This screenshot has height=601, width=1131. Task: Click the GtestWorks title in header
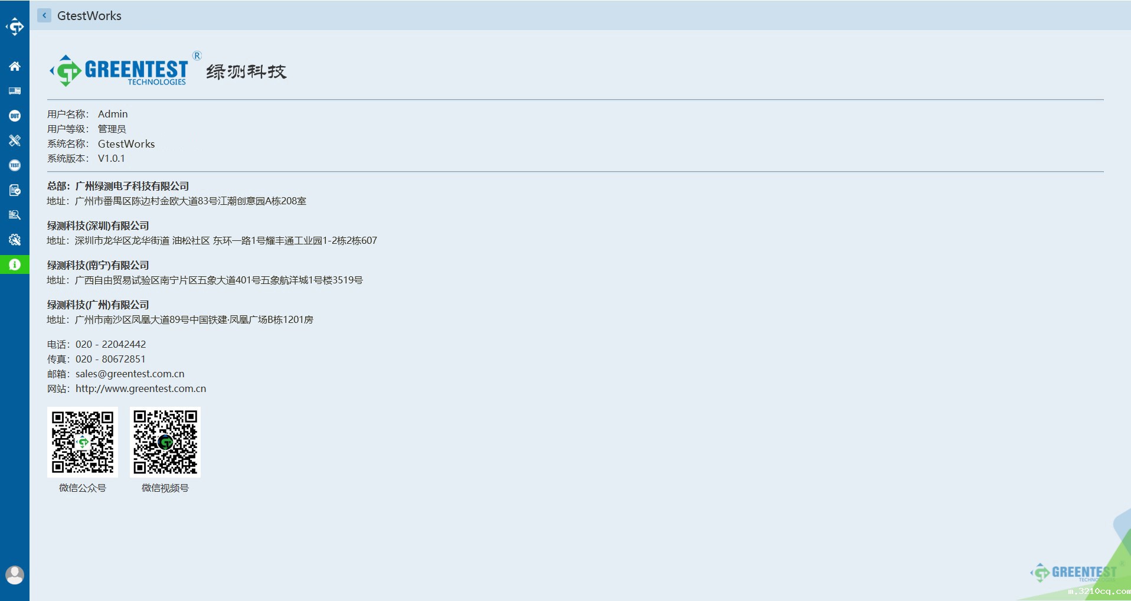[x=89, y=16]
